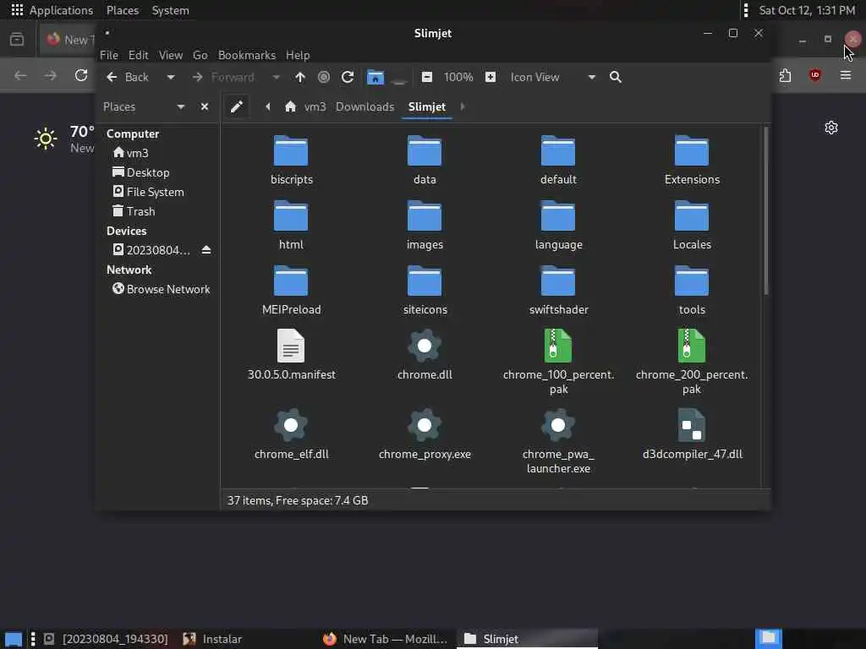The height and width of the screenshot is (649, 866).
Task: Click the Back button
Action: [x=128, y=77]
